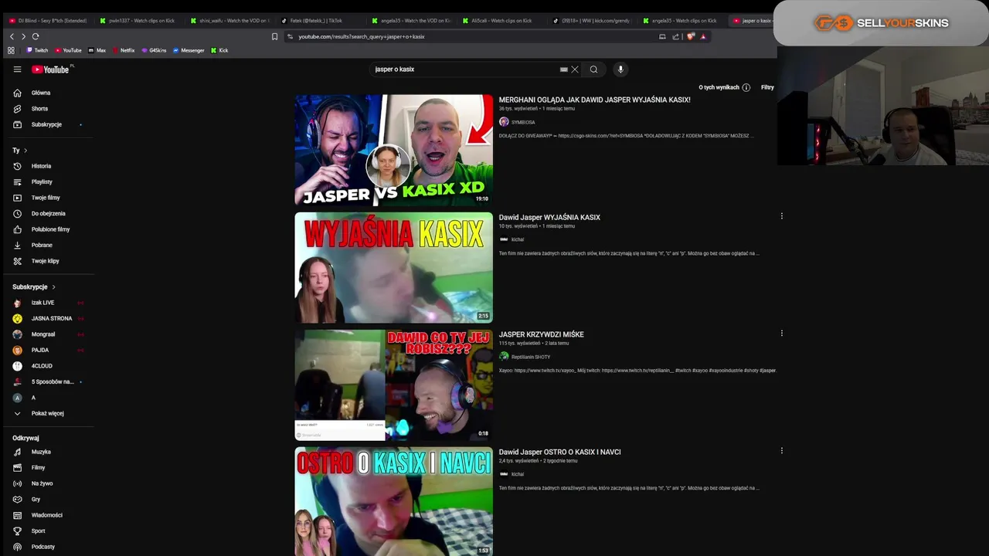Bookmark this page with the bookmark icon
This screenshot has width=989, height=556.
pyautogui.click(x=274, y=36)
